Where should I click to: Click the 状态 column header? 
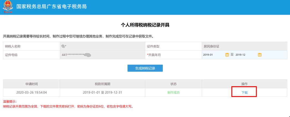tap(173, 84)
